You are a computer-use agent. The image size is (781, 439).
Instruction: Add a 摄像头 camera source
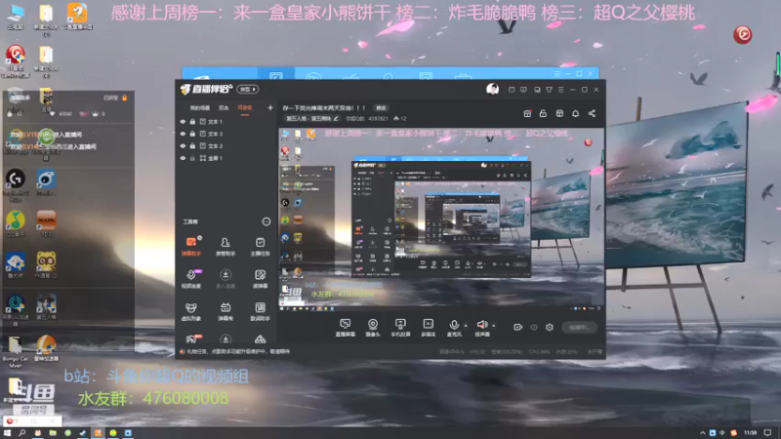[373, 328]
